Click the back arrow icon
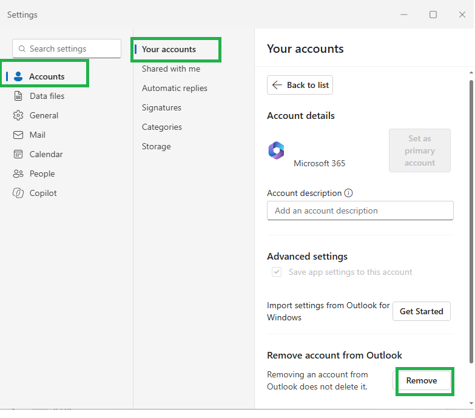 (x=277, y=85)
